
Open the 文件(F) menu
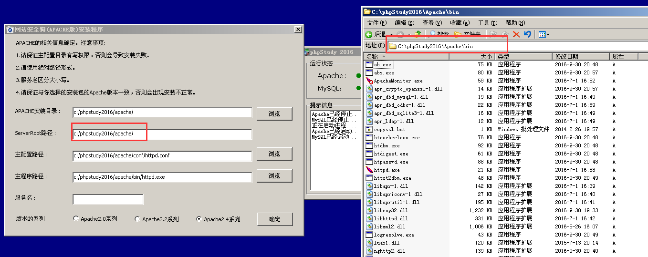click(x=376, y=23)
